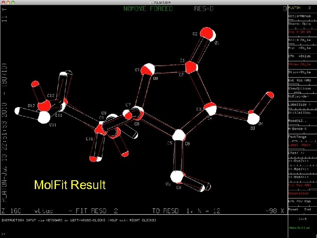Click the atom label O1
Image resolution: width=317 pixels, height=238 pixels.
pyautogui.click(x=217, y=43)
